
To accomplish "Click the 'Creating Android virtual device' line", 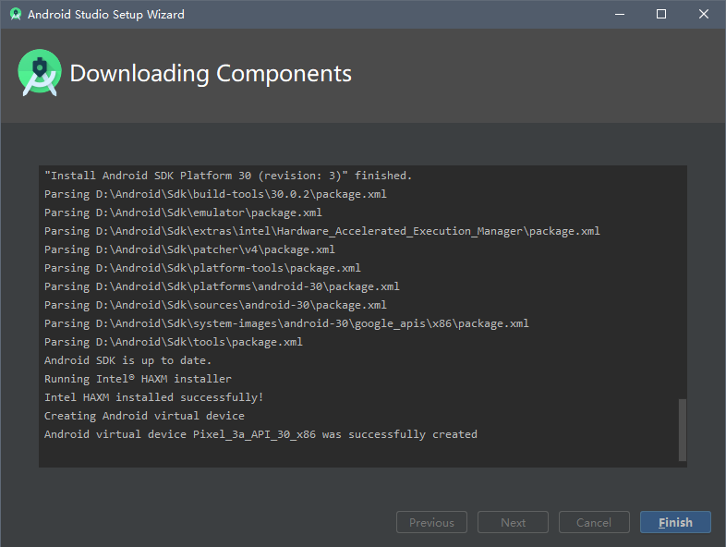I will 144,416.
